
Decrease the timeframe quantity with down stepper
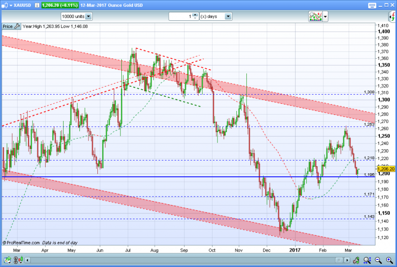(195, 18)
